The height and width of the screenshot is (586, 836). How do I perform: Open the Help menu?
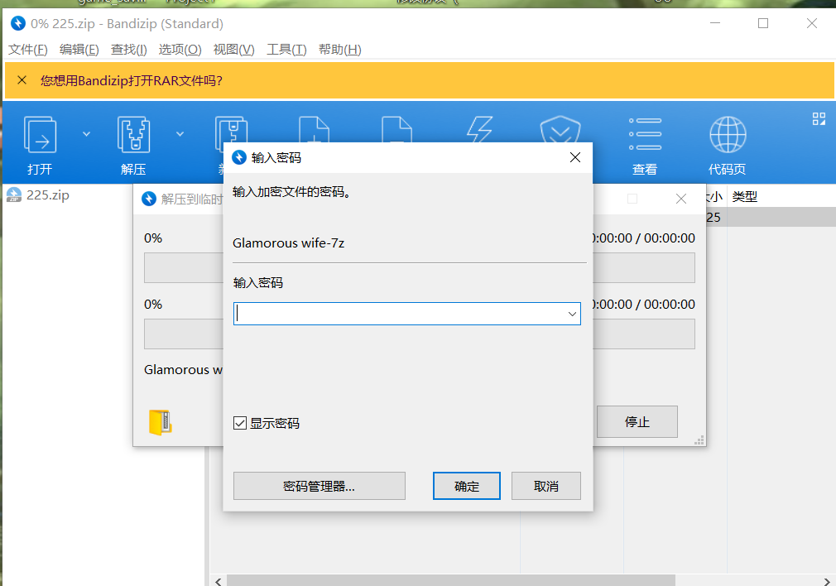pyautogui.click(x=339, y=50)
